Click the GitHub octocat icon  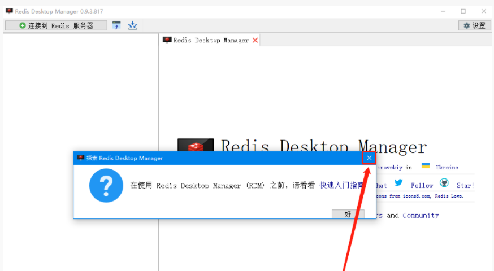point(444,182)
